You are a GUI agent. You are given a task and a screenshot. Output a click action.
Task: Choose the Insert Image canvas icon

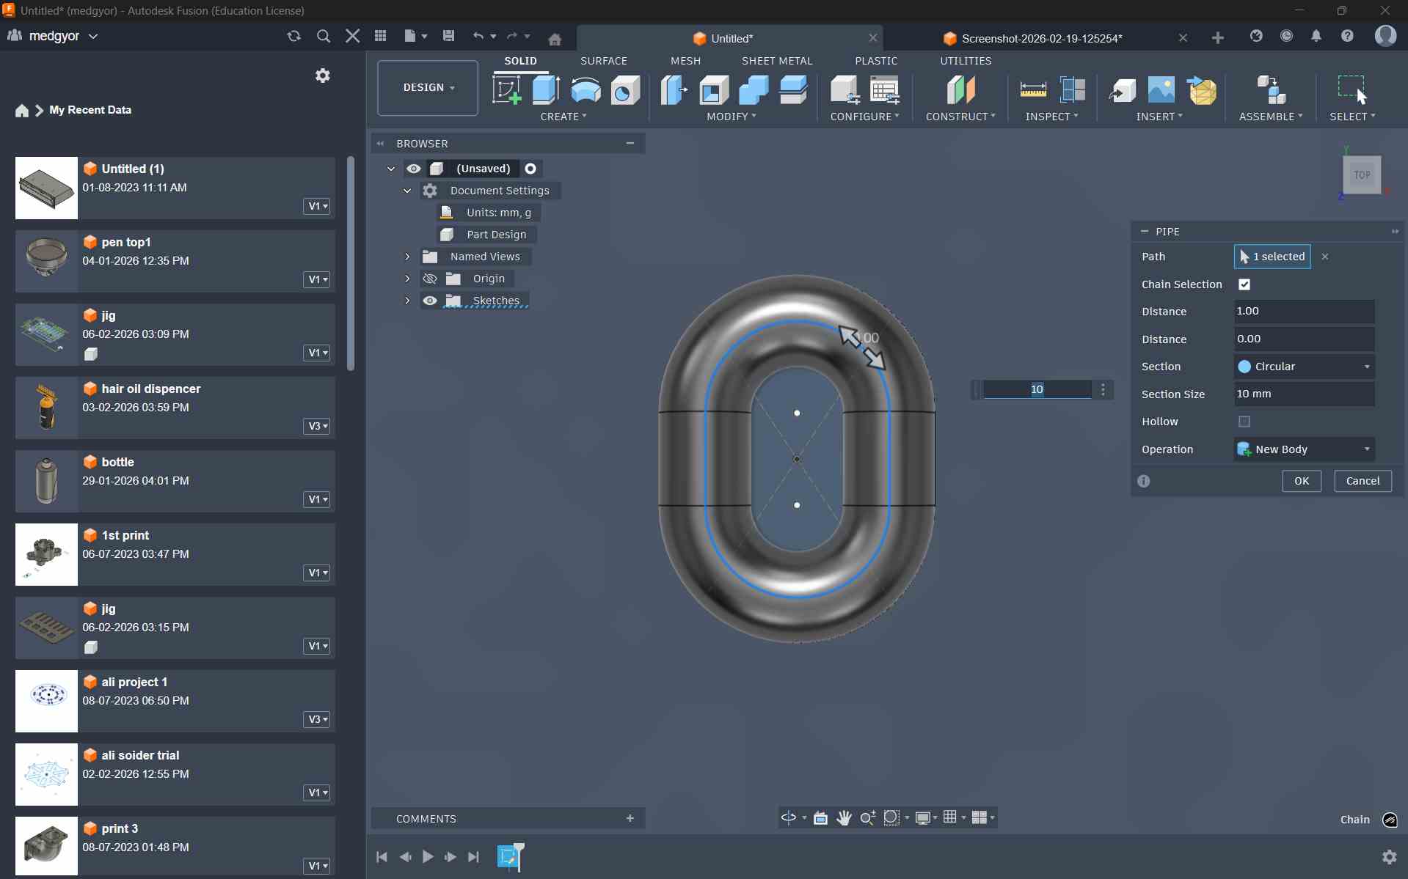(x=1161, y=90)
